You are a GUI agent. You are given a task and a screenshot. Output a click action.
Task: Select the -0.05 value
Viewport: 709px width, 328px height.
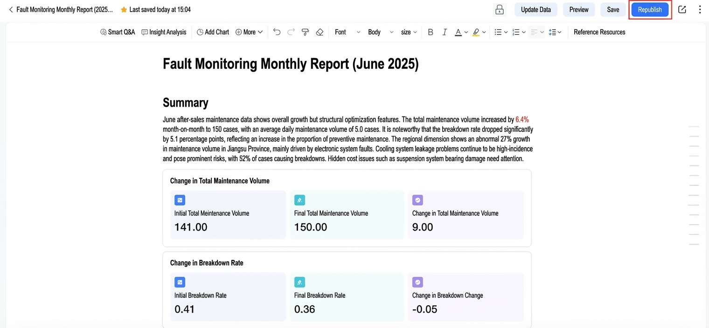[425, 309]
